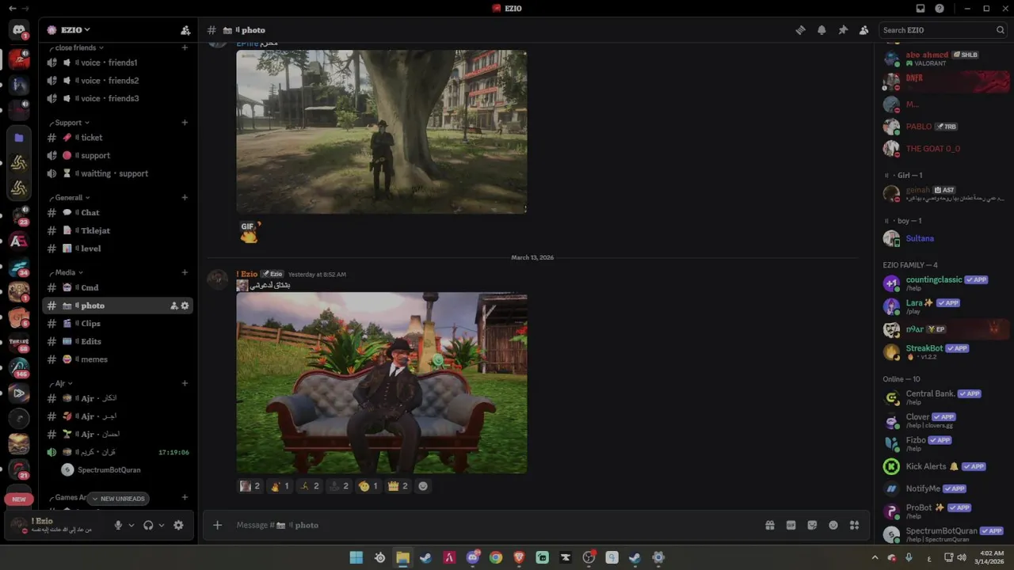Toggle the fire reaction with count 1

(280, 486)
